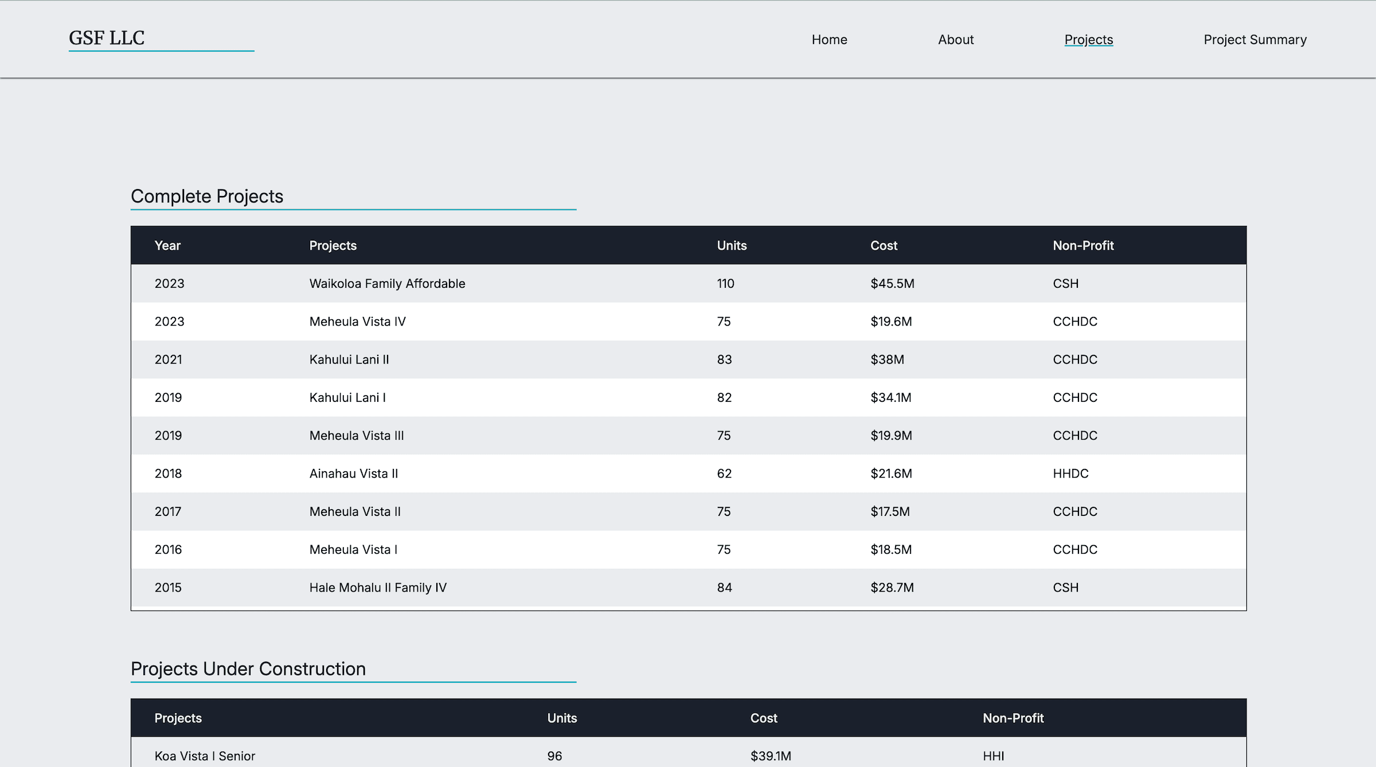Click the 2021 year cell
Viewport: 1376px width, 767px height.
coord(168,359)
